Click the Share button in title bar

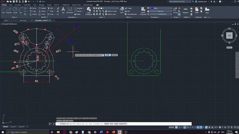tap(42, 1)
